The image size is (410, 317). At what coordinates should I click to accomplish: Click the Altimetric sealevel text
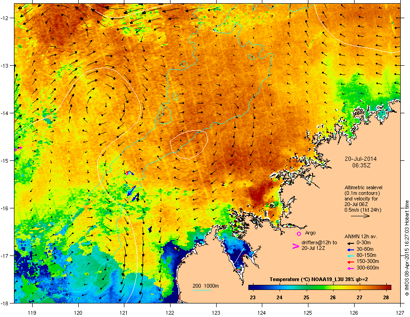(x=363, y=187)
